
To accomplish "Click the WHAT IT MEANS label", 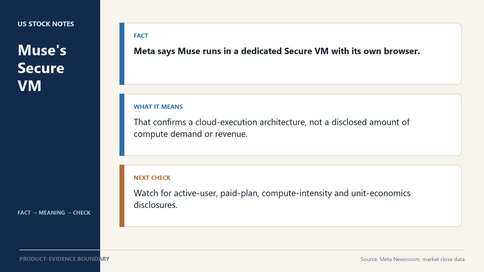I will click(x=158, y=107).
